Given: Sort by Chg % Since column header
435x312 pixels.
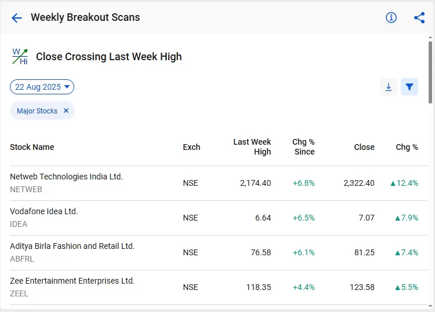Looking at the screenshot, I should [303, 146].
